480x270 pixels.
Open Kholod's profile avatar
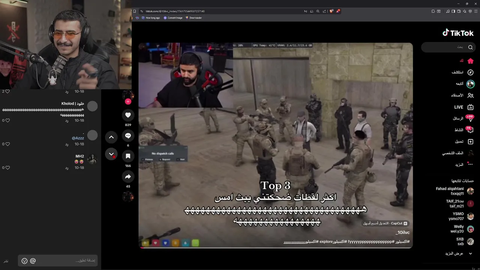pos(92,106)
